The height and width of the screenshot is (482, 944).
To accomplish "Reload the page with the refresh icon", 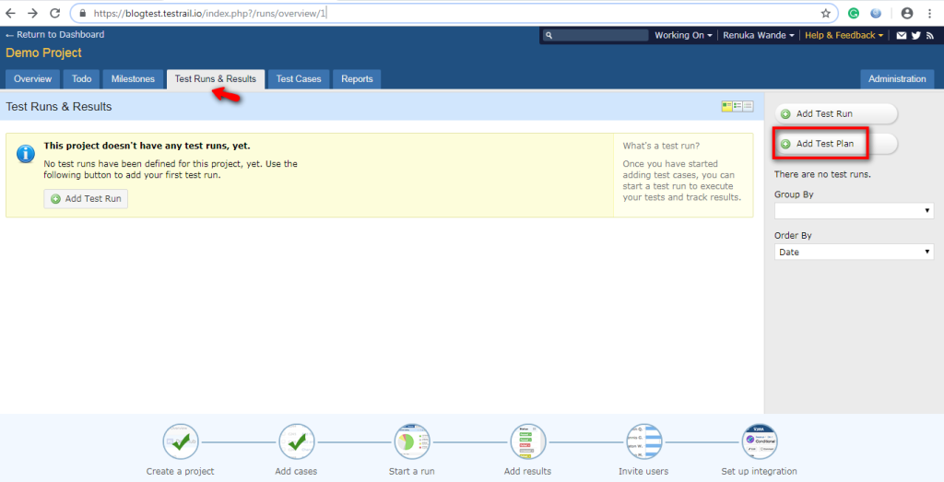I will point(54,14).
